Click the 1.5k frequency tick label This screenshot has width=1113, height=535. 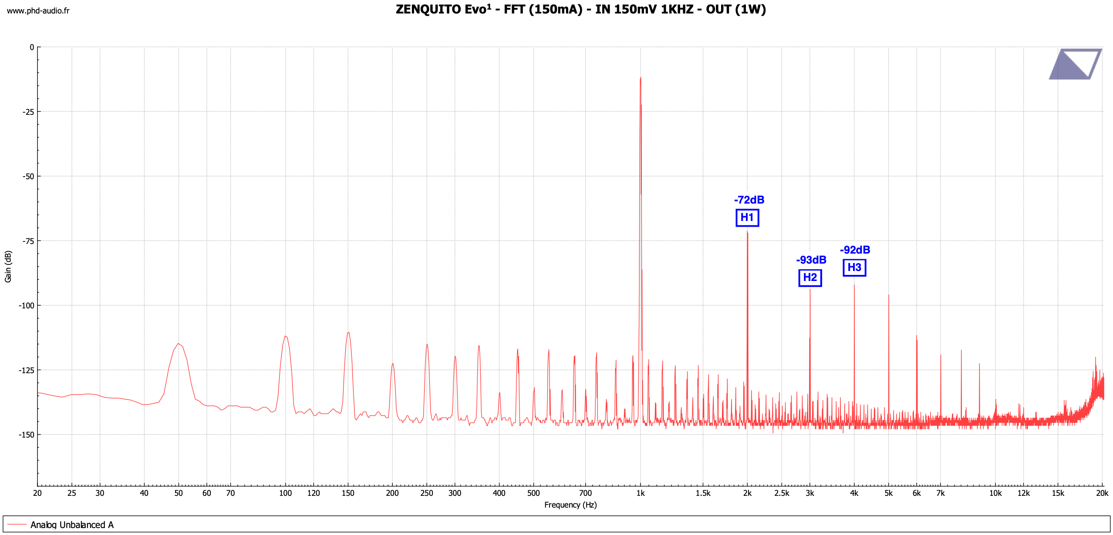click(703, 493)
